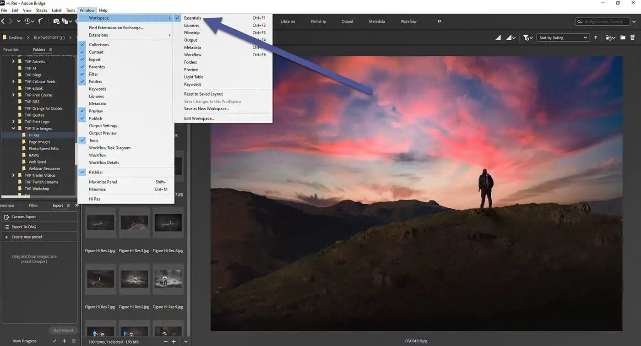Switch to the Metadata workspace tab
The width and height of the screenshot is (641, 346).
tap(376, 21)
